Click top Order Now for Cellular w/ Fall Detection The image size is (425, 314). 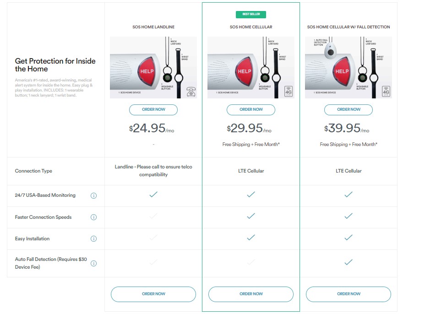pos(349,110)
